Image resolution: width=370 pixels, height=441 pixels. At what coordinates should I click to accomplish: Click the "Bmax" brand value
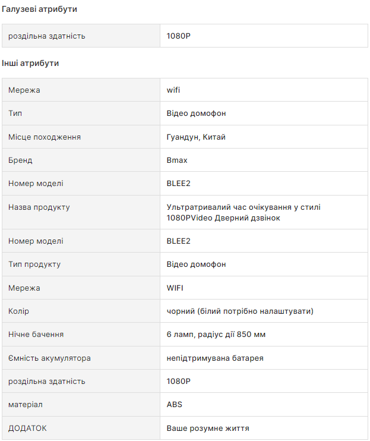(x=177, y=160)
